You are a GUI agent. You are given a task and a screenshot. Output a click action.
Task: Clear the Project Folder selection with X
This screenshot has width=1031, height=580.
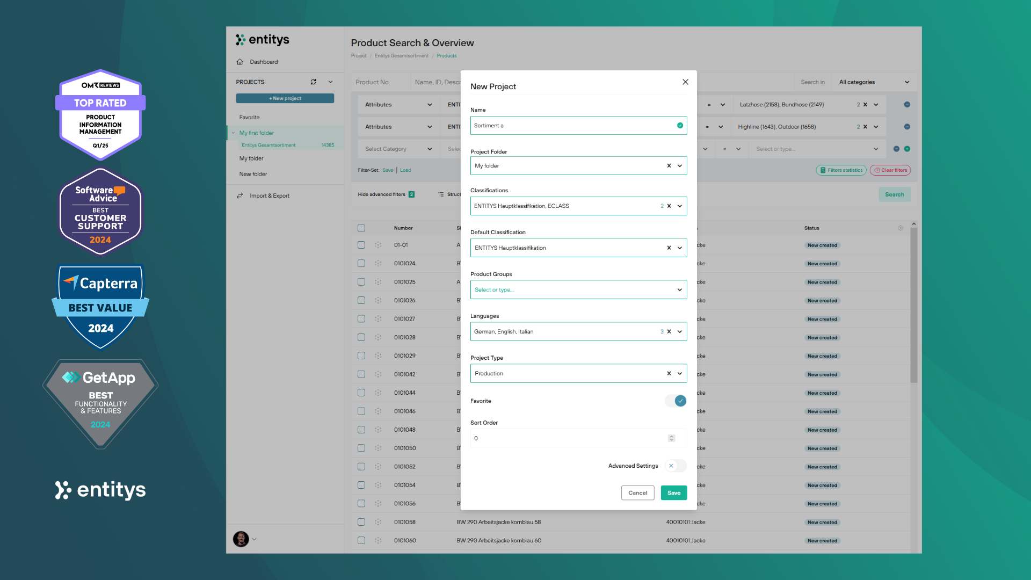click(669, 166)
